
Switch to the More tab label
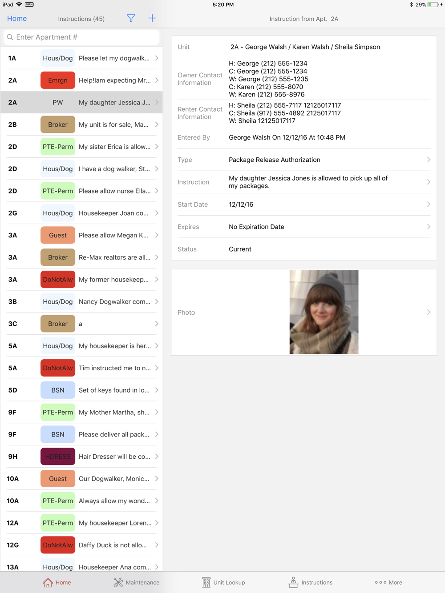click(396, 582)
